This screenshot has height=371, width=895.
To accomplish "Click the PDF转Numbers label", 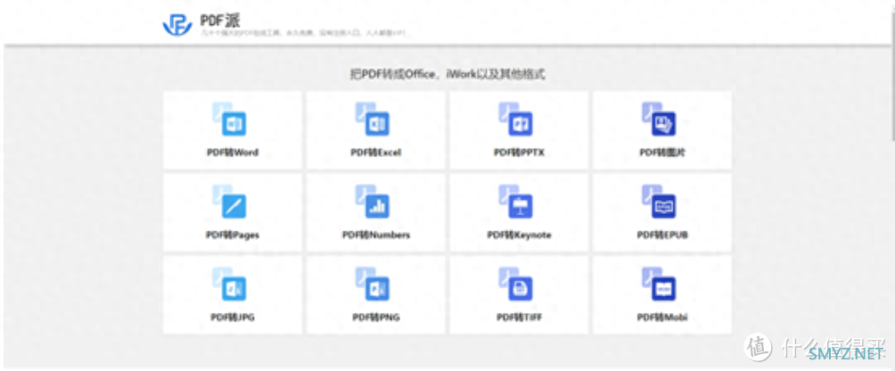I will click(x=375, y=235).
